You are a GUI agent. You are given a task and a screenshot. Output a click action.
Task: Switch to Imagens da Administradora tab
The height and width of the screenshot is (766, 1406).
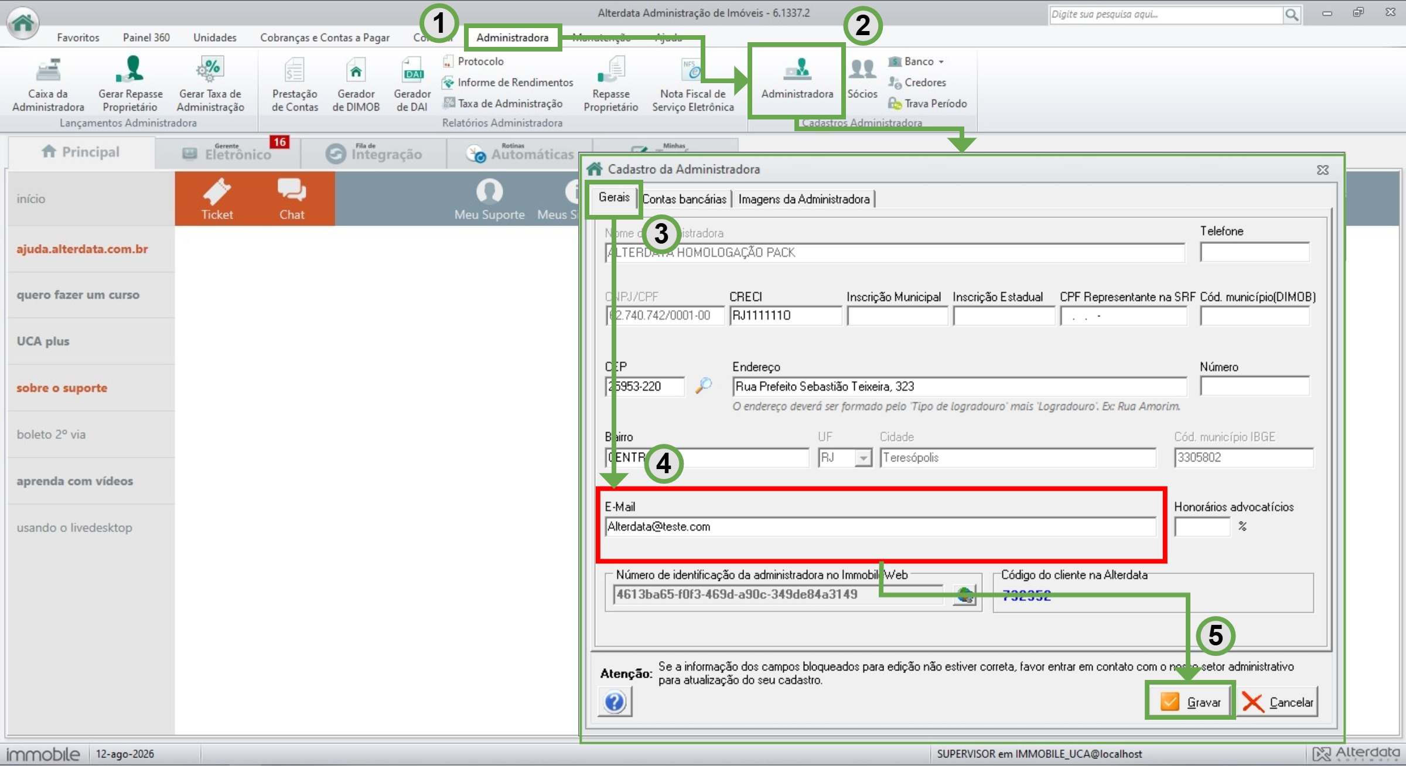pyautogui.click(x=804, y=199)
